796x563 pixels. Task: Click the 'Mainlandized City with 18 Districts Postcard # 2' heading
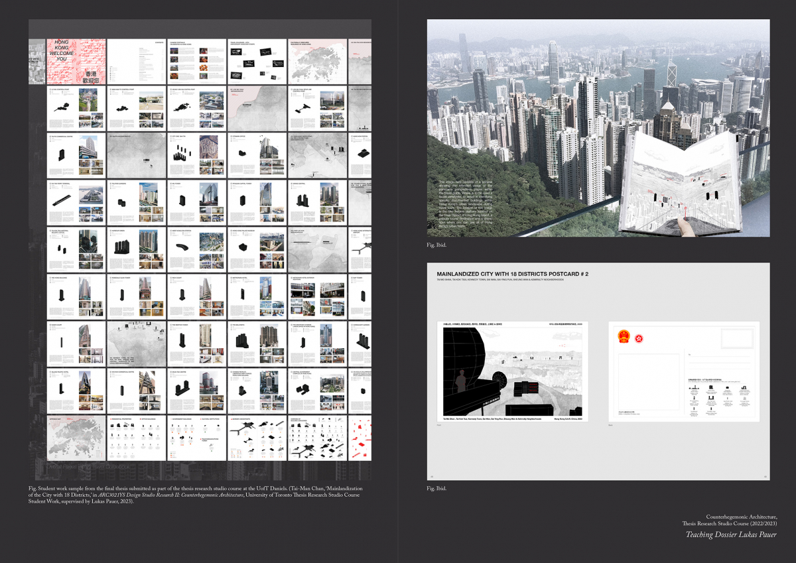click(x=512, y=273)
